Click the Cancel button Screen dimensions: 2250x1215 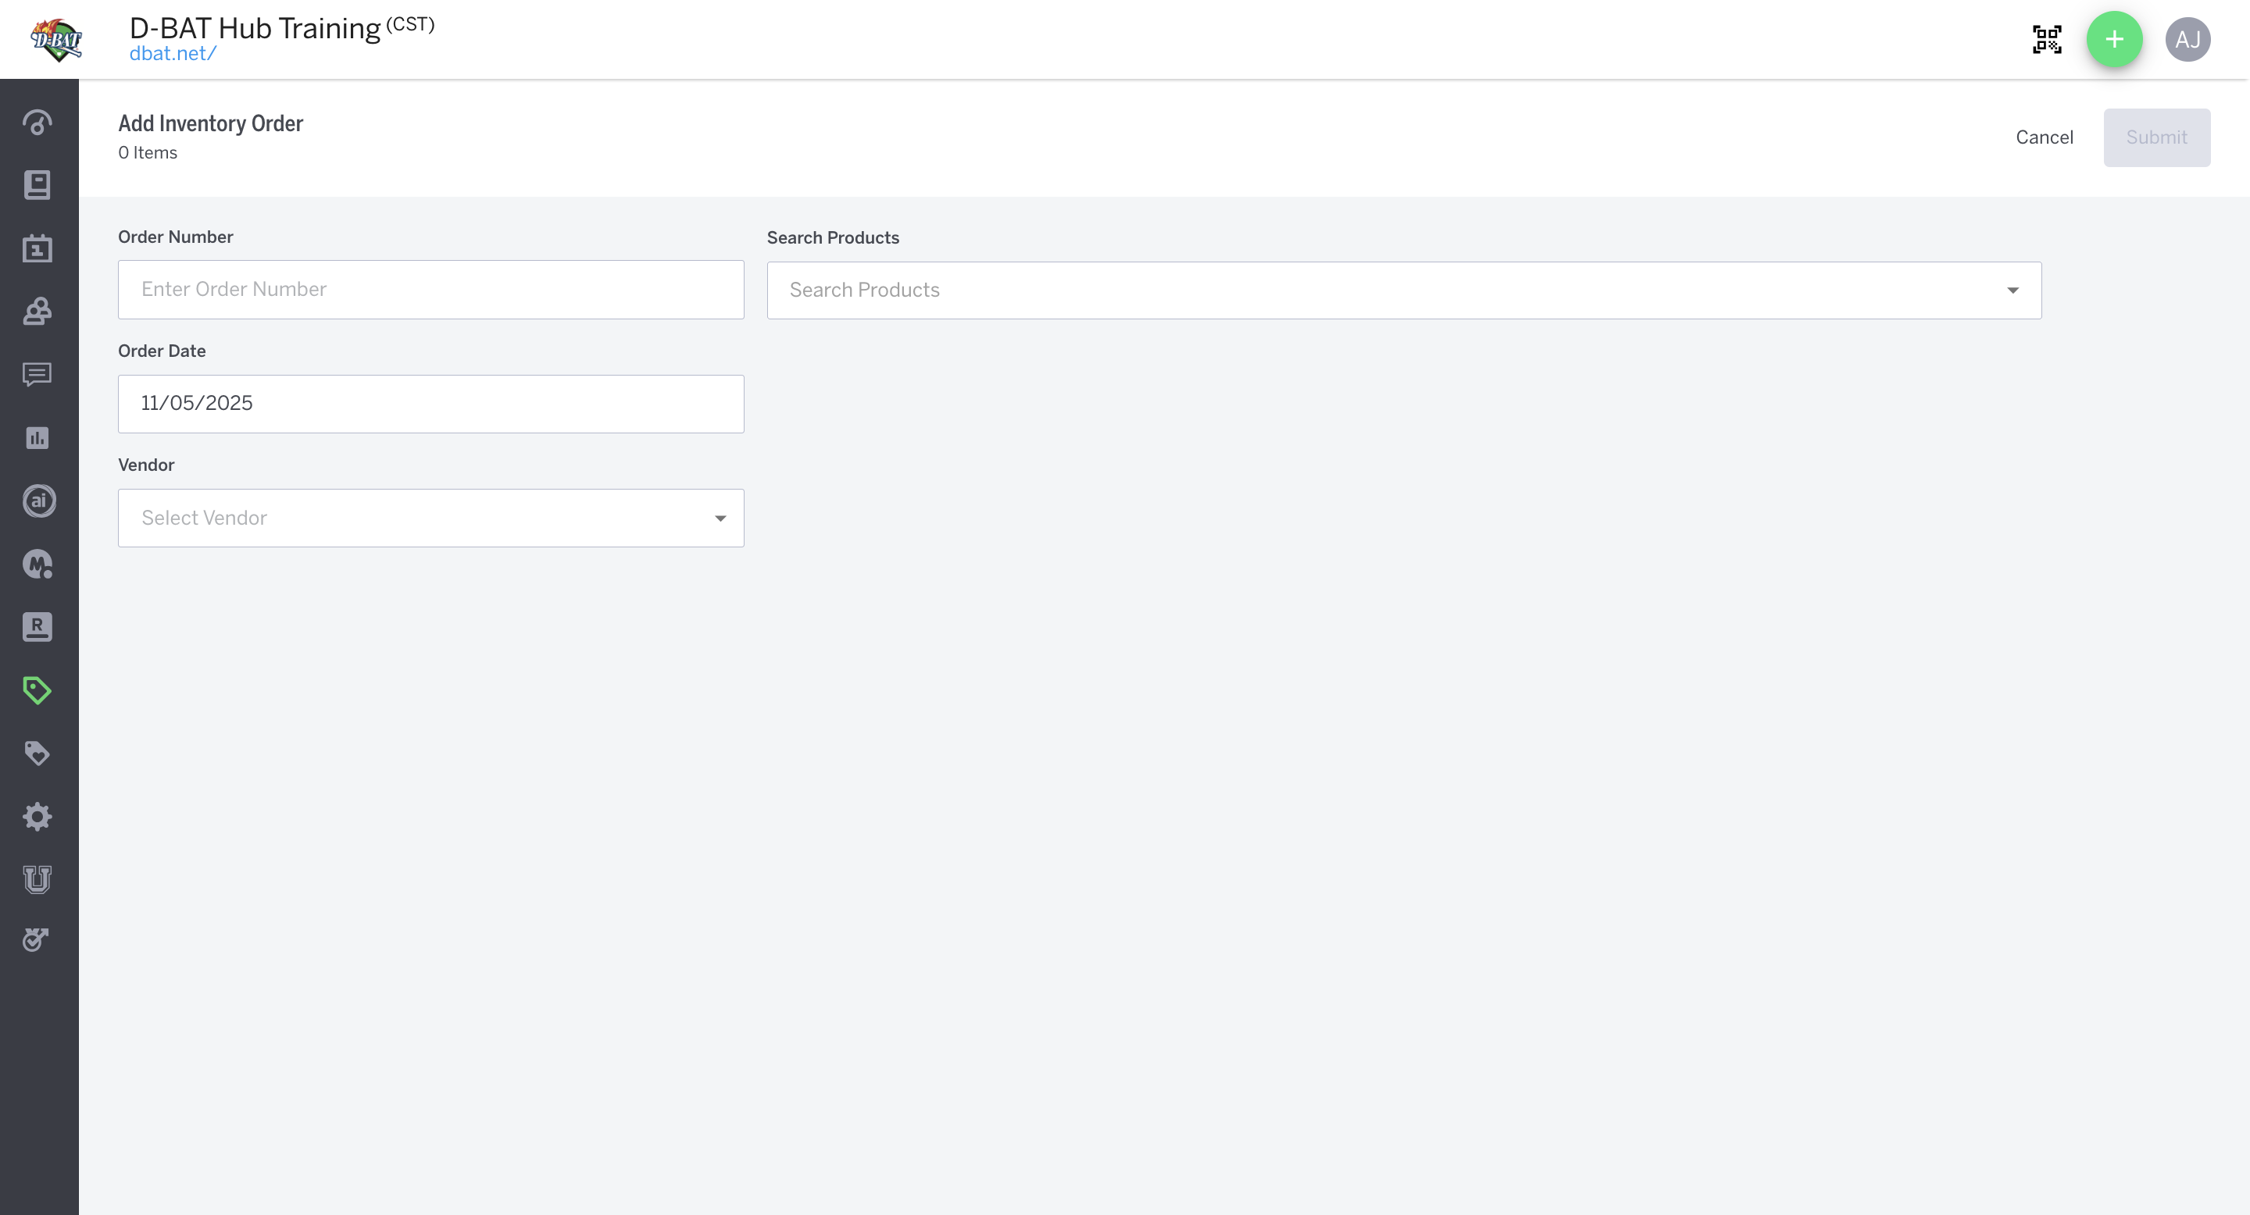click(x=2044, y=137)
